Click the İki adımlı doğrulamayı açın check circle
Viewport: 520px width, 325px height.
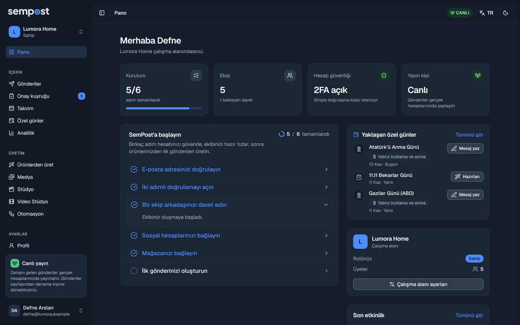pos(134,187)
